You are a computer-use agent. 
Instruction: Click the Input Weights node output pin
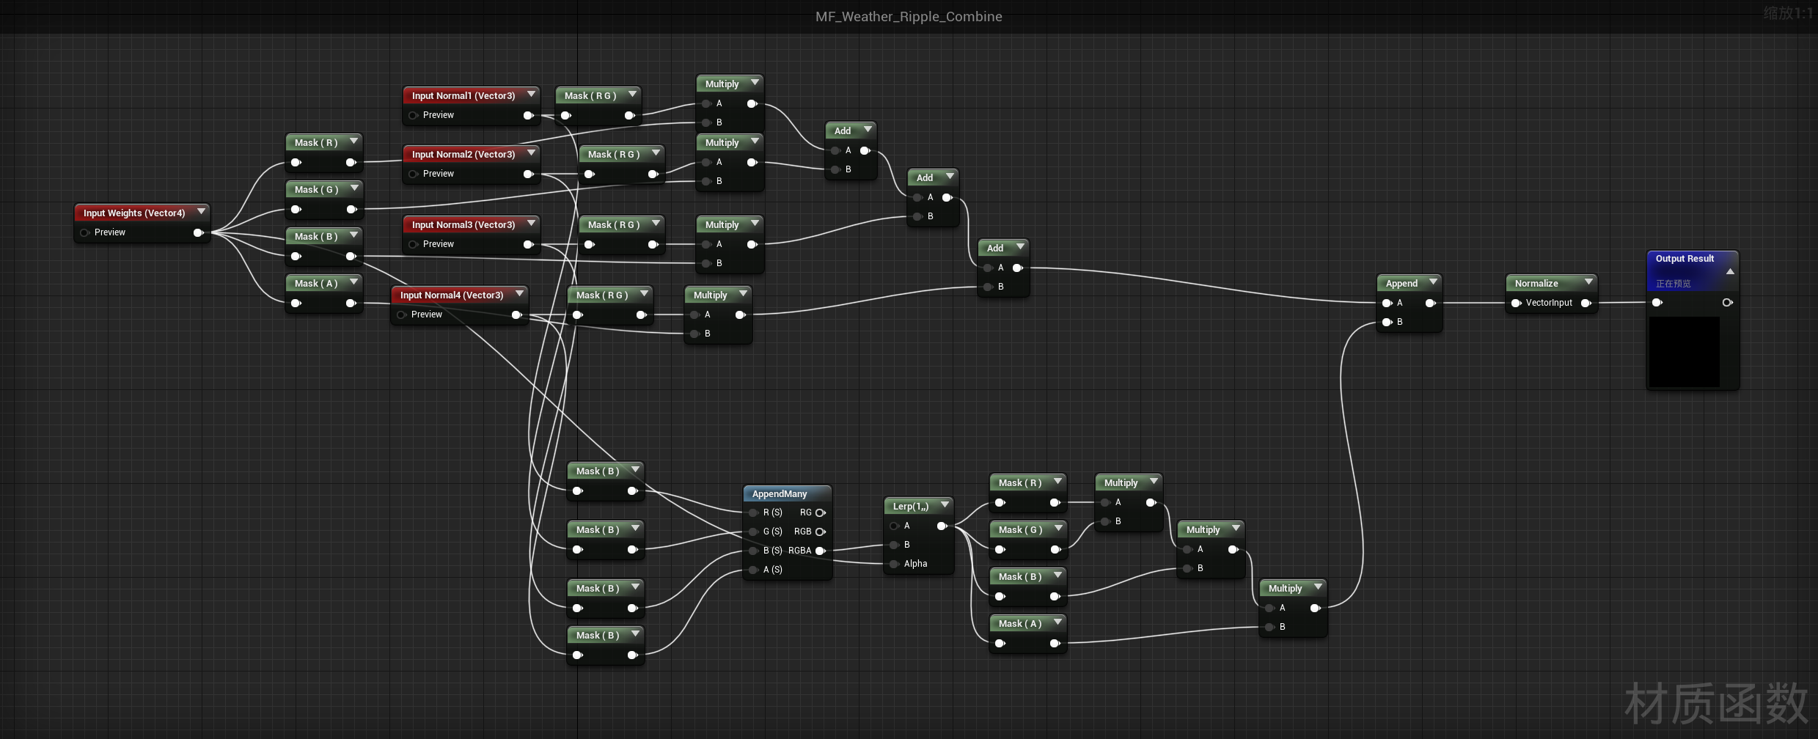pos(198,232)
